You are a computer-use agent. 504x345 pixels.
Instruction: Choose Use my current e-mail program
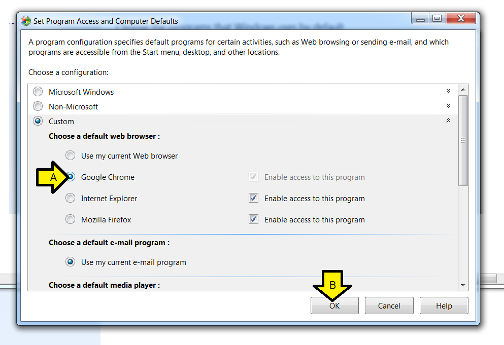(x=71, y=262)
